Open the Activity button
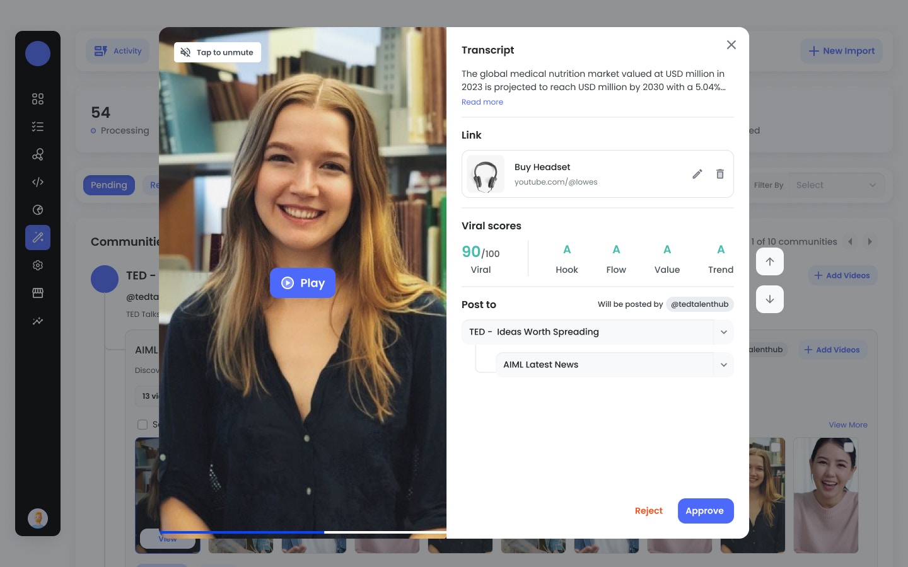The width and height of the screenshot is (908, 567). pyautogui.click(x=118, y=51)
